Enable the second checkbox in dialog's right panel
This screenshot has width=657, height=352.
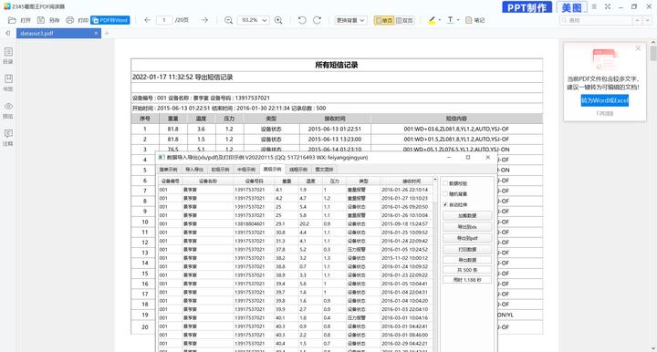point(445,194)
